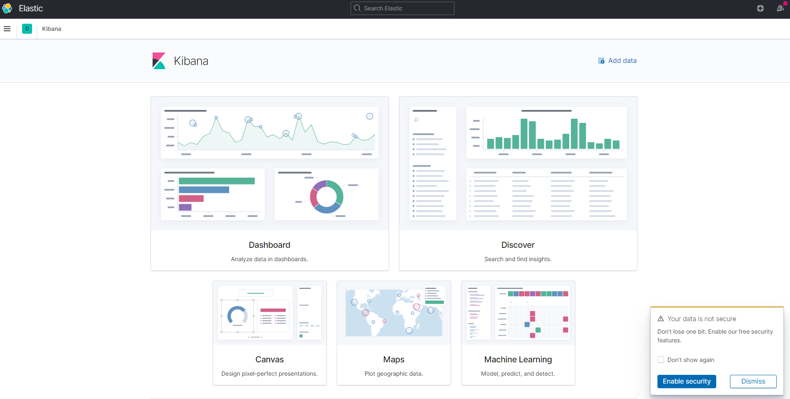Click 'Search and find insights.' text

(518, 259)
